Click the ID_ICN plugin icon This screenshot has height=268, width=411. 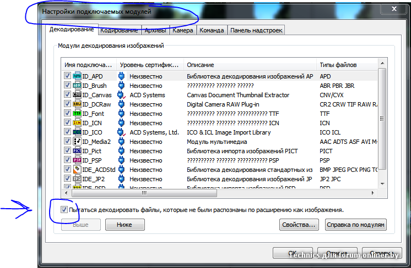click(77, 122)
